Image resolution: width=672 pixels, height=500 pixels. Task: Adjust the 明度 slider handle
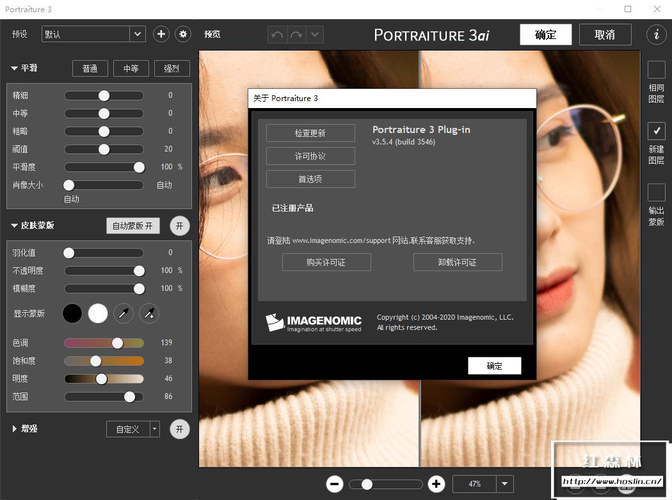102,379
